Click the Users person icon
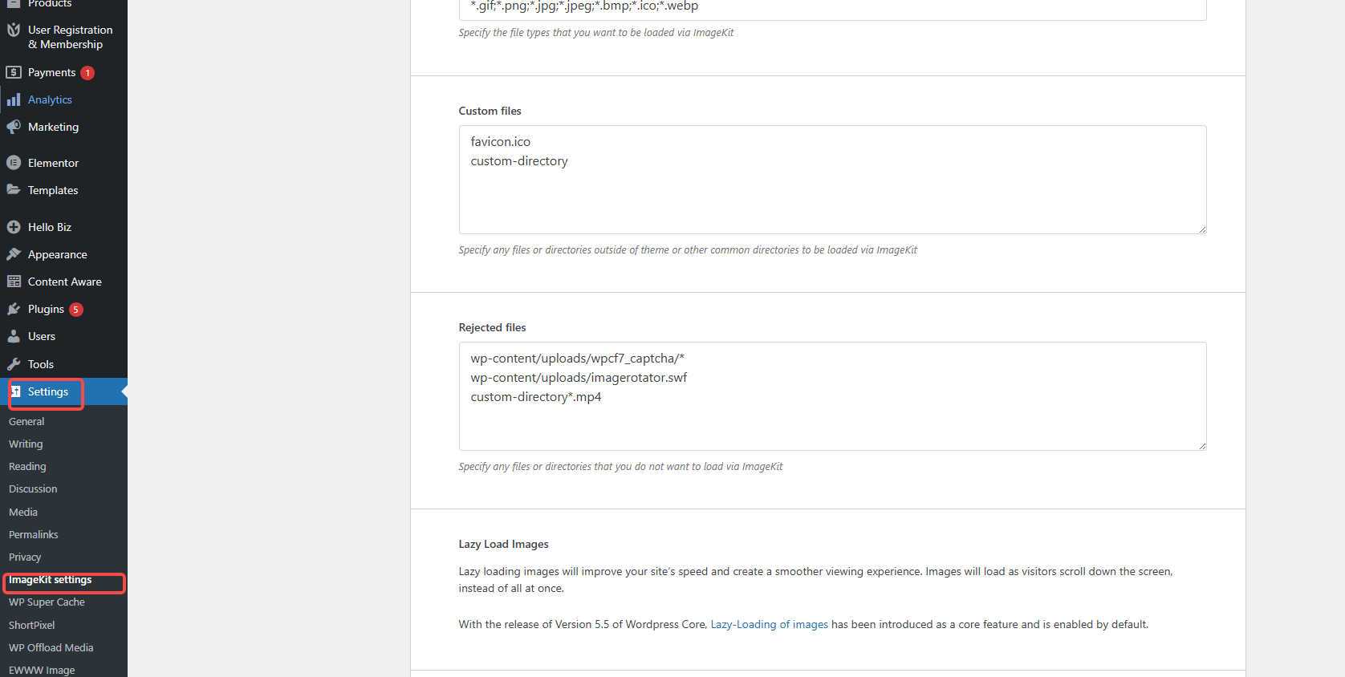 pyautogui.click(x=14, y=336)
